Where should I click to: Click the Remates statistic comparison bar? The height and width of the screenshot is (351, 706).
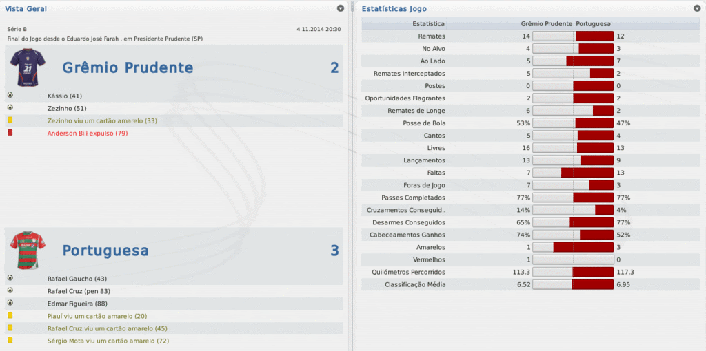click(x=573, y=36)
